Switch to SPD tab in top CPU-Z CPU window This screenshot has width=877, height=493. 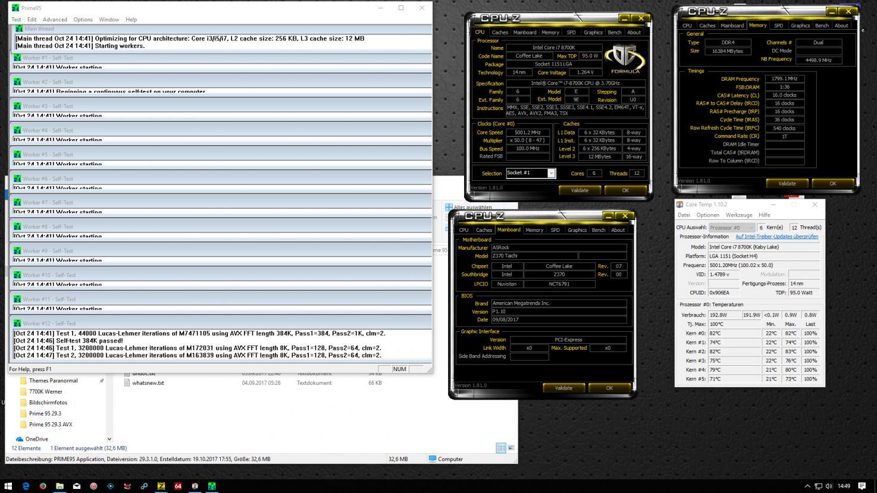[x=571, y=32]
